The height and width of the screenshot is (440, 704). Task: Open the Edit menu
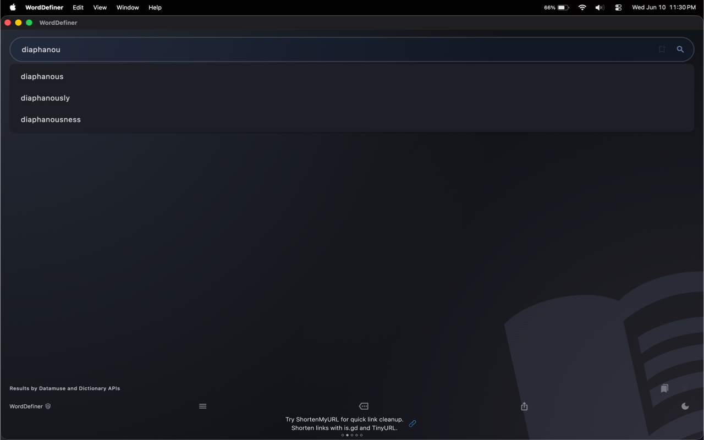[78, 8]
